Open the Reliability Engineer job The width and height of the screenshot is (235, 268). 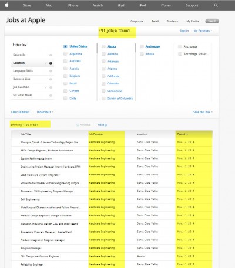coord(32,264)
